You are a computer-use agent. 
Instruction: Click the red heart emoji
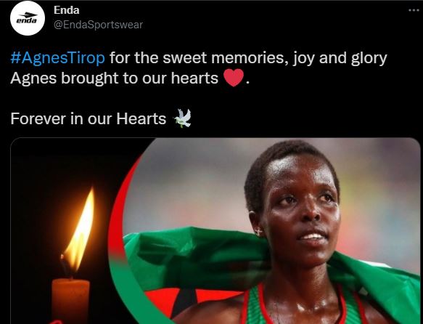click(x=234, y=78)
